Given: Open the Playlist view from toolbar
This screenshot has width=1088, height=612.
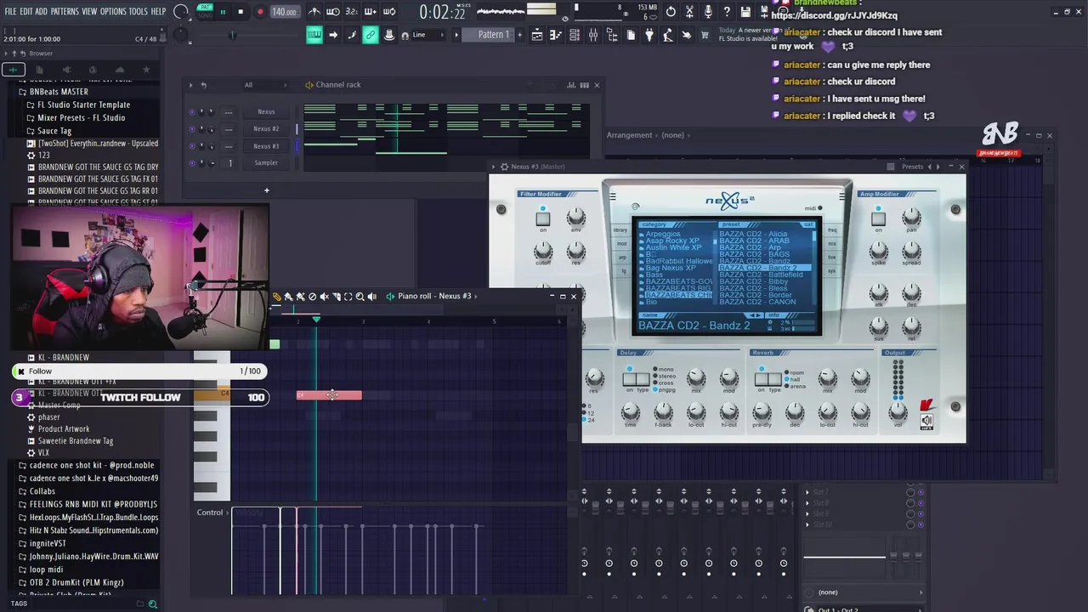Looking at the screenshot, I should pyautogui.click(x=536, y=35).
